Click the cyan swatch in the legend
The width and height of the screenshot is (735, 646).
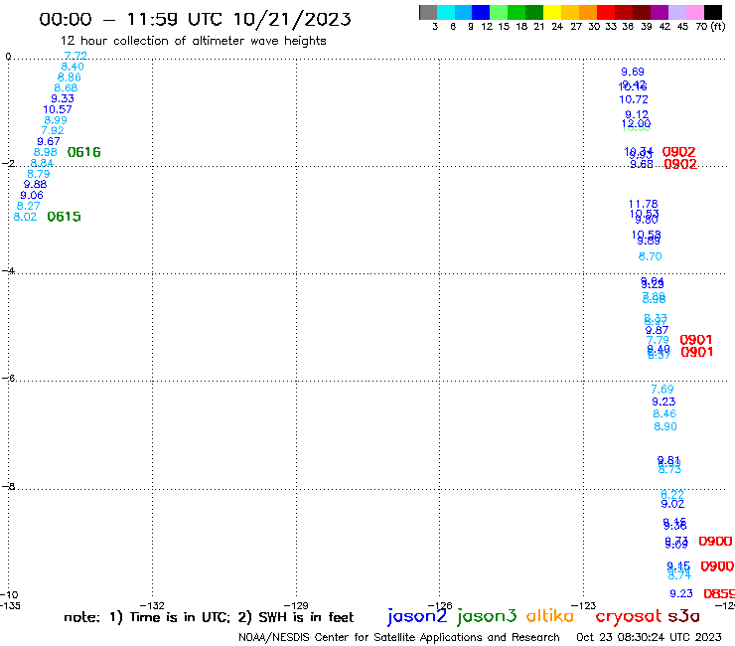[x=445, y=12]
